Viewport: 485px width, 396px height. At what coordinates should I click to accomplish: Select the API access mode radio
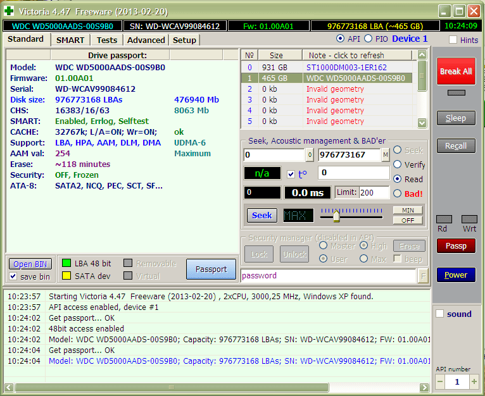point(340,39)
